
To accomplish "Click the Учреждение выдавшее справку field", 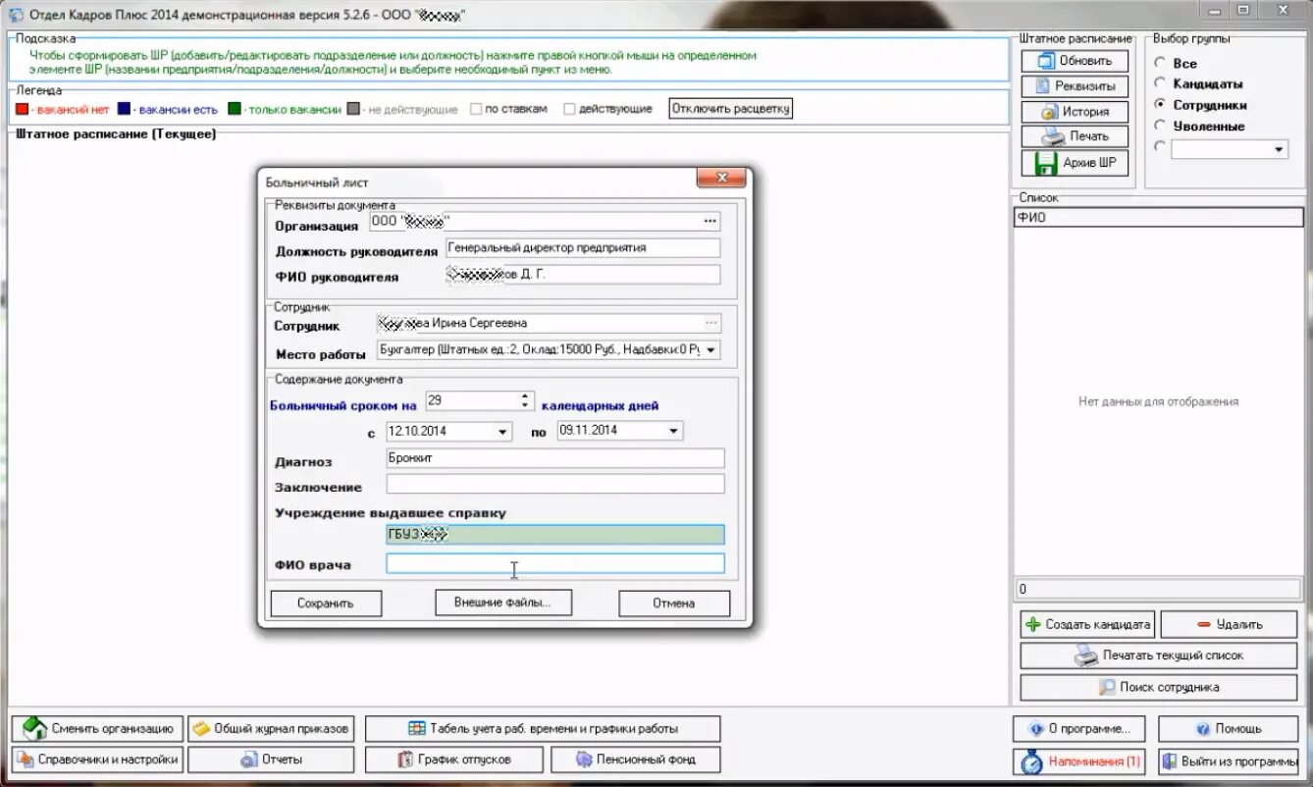I will click(555, 535).
